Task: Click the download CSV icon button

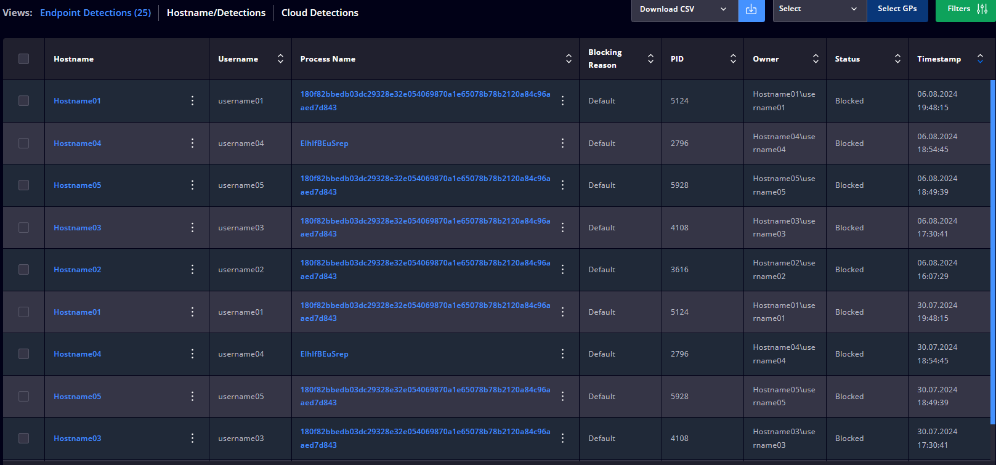Action: [x=751, y=9]
